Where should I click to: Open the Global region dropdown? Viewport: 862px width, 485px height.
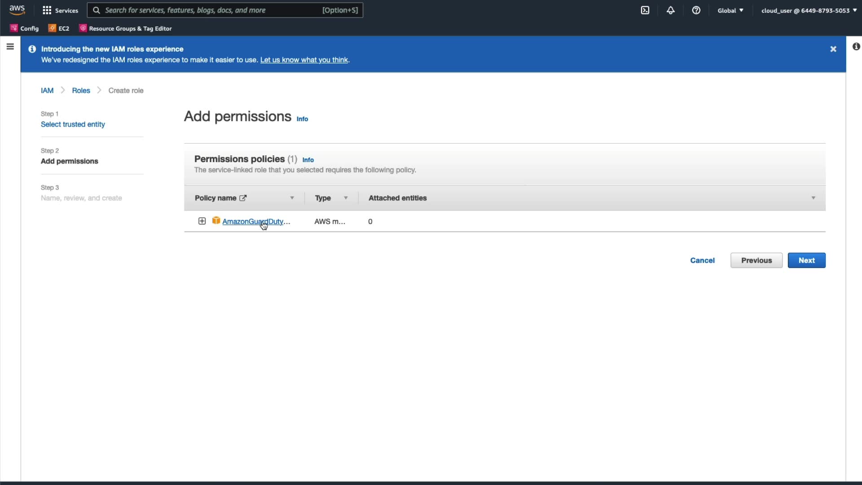click(730, 10)
